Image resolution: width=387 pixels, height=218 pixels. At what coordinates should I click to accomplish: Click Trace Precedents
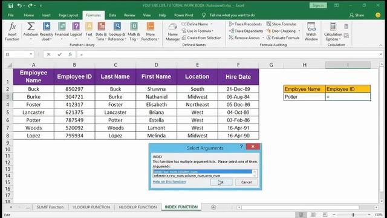245,24
